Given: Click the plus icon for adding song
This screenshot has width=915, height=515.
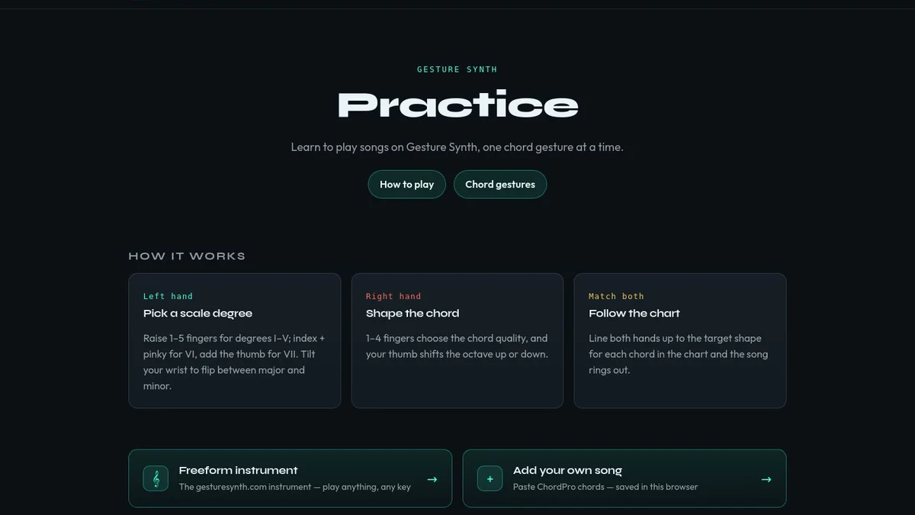Looking at the screenshot, I should point(490,478).
